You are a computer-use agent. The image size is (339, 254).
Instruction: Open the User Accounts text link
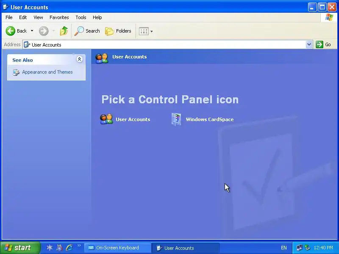(x=133, y=119)
